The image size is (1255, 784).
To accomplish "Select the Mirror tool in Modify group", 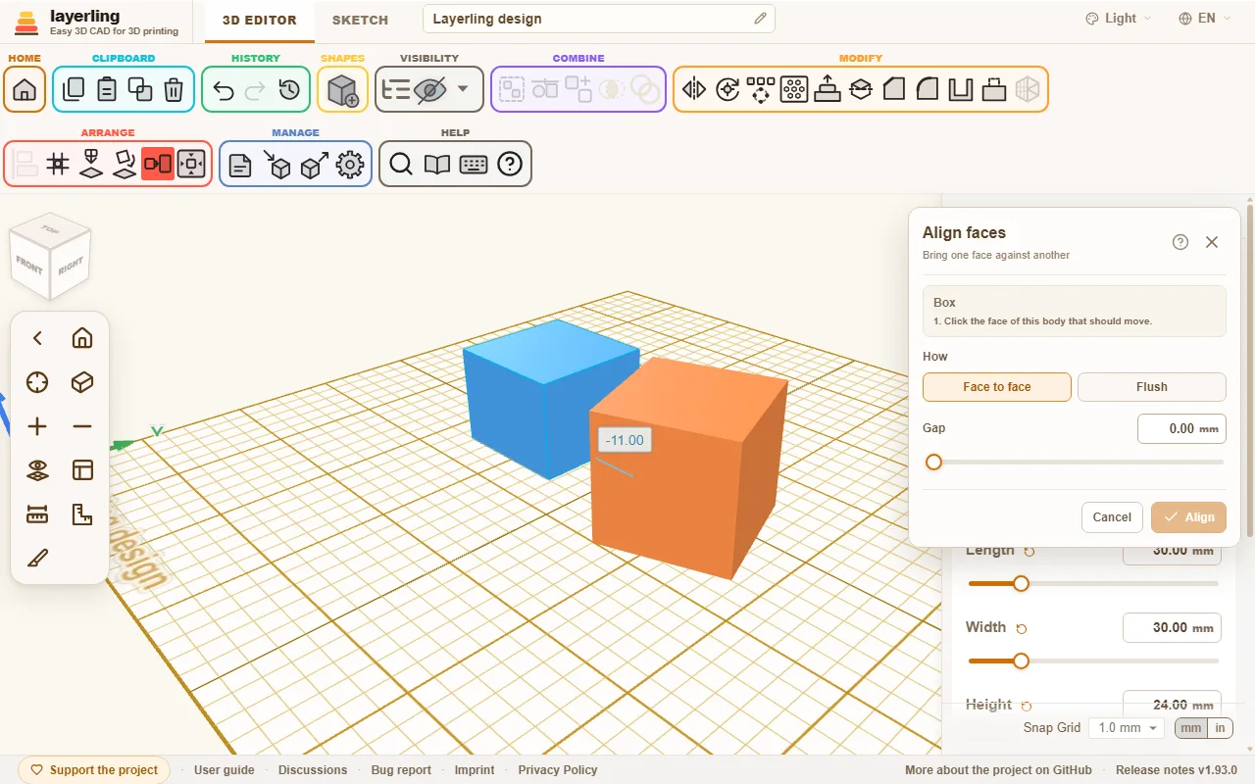I will [694, 90].
